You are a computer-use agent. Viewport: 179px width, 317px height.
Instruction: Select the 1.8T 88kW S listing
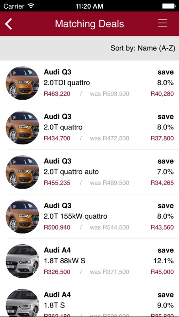(89, 261)
